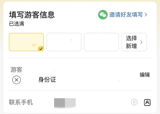Click 编辑 to edit traveler
The image size is (160, 114).
145,74
